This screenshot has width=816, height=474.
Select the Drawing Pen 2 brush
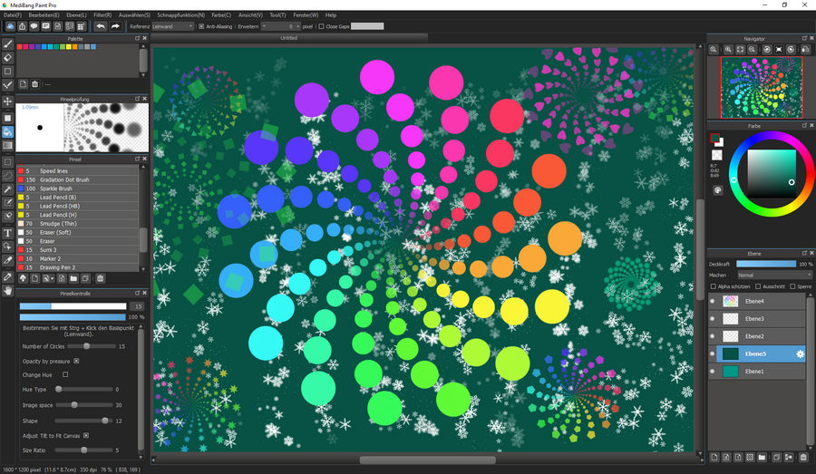coord(78,267)
